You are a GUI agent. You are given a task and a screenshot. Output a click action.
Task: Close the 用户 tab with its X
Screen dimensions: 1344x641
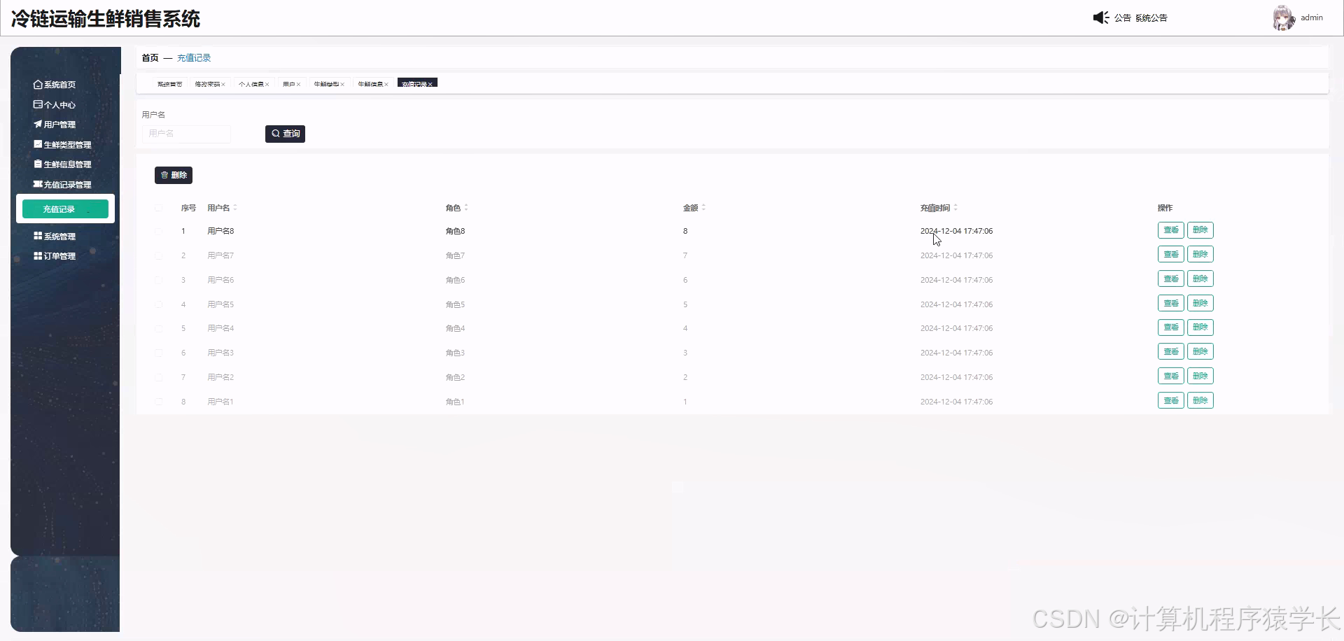click(298, 85)
